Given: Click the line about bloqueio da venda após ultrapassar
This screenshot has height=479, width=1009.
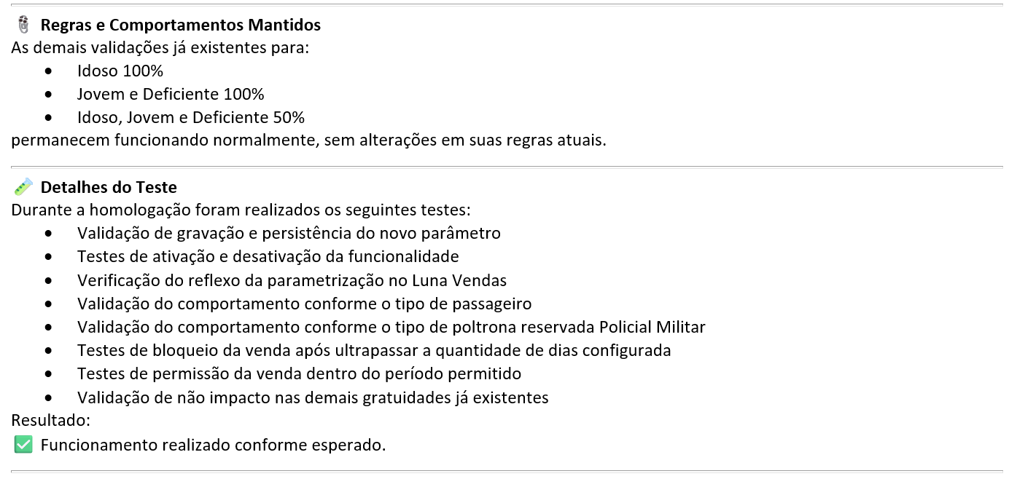Looking at the screenshot, I should point(374,350).
